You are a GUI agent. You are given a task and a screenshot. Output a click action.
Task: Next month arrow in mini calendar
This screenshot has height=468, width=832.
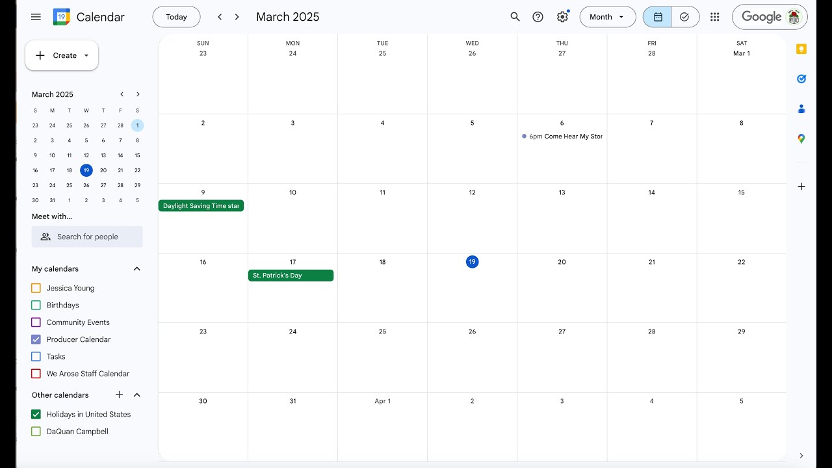[x=138, y=94]
